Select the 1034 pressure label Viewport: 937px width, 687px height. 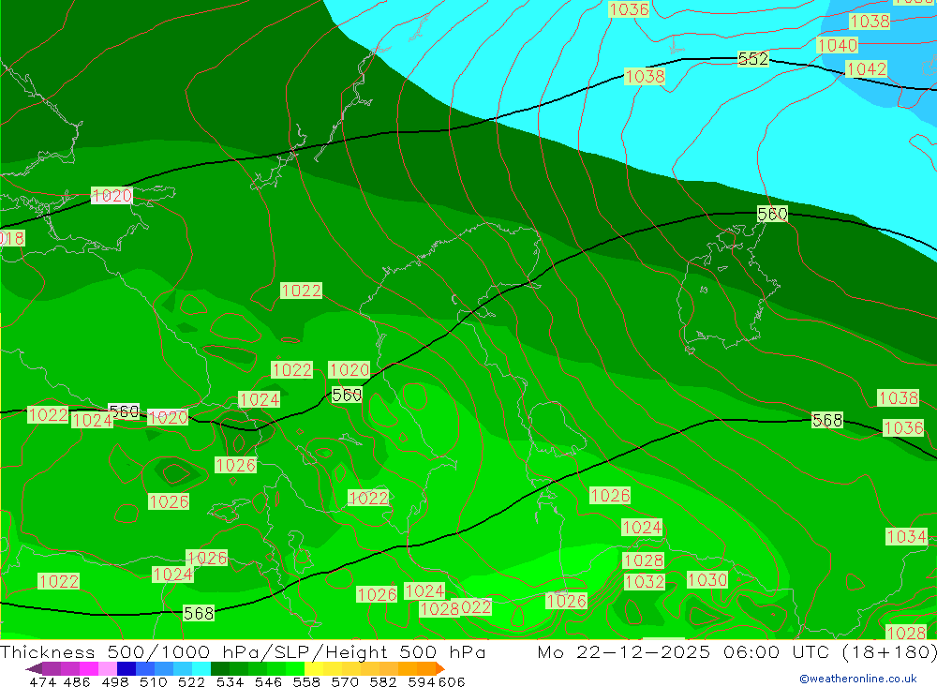(906, 536)
